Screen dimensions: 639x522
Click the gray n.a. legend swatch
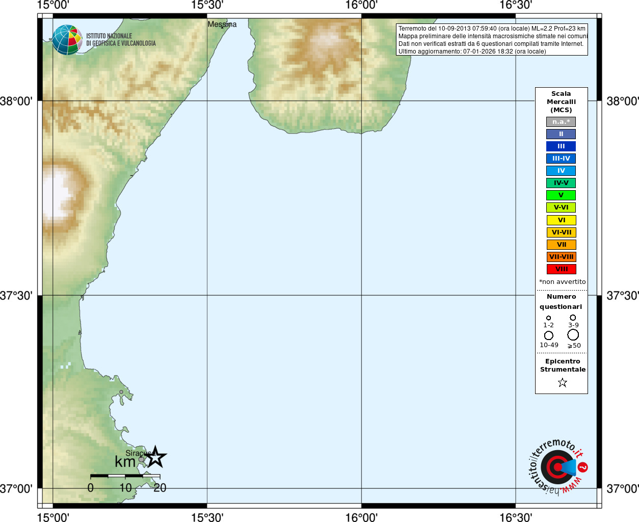(561, 122)
